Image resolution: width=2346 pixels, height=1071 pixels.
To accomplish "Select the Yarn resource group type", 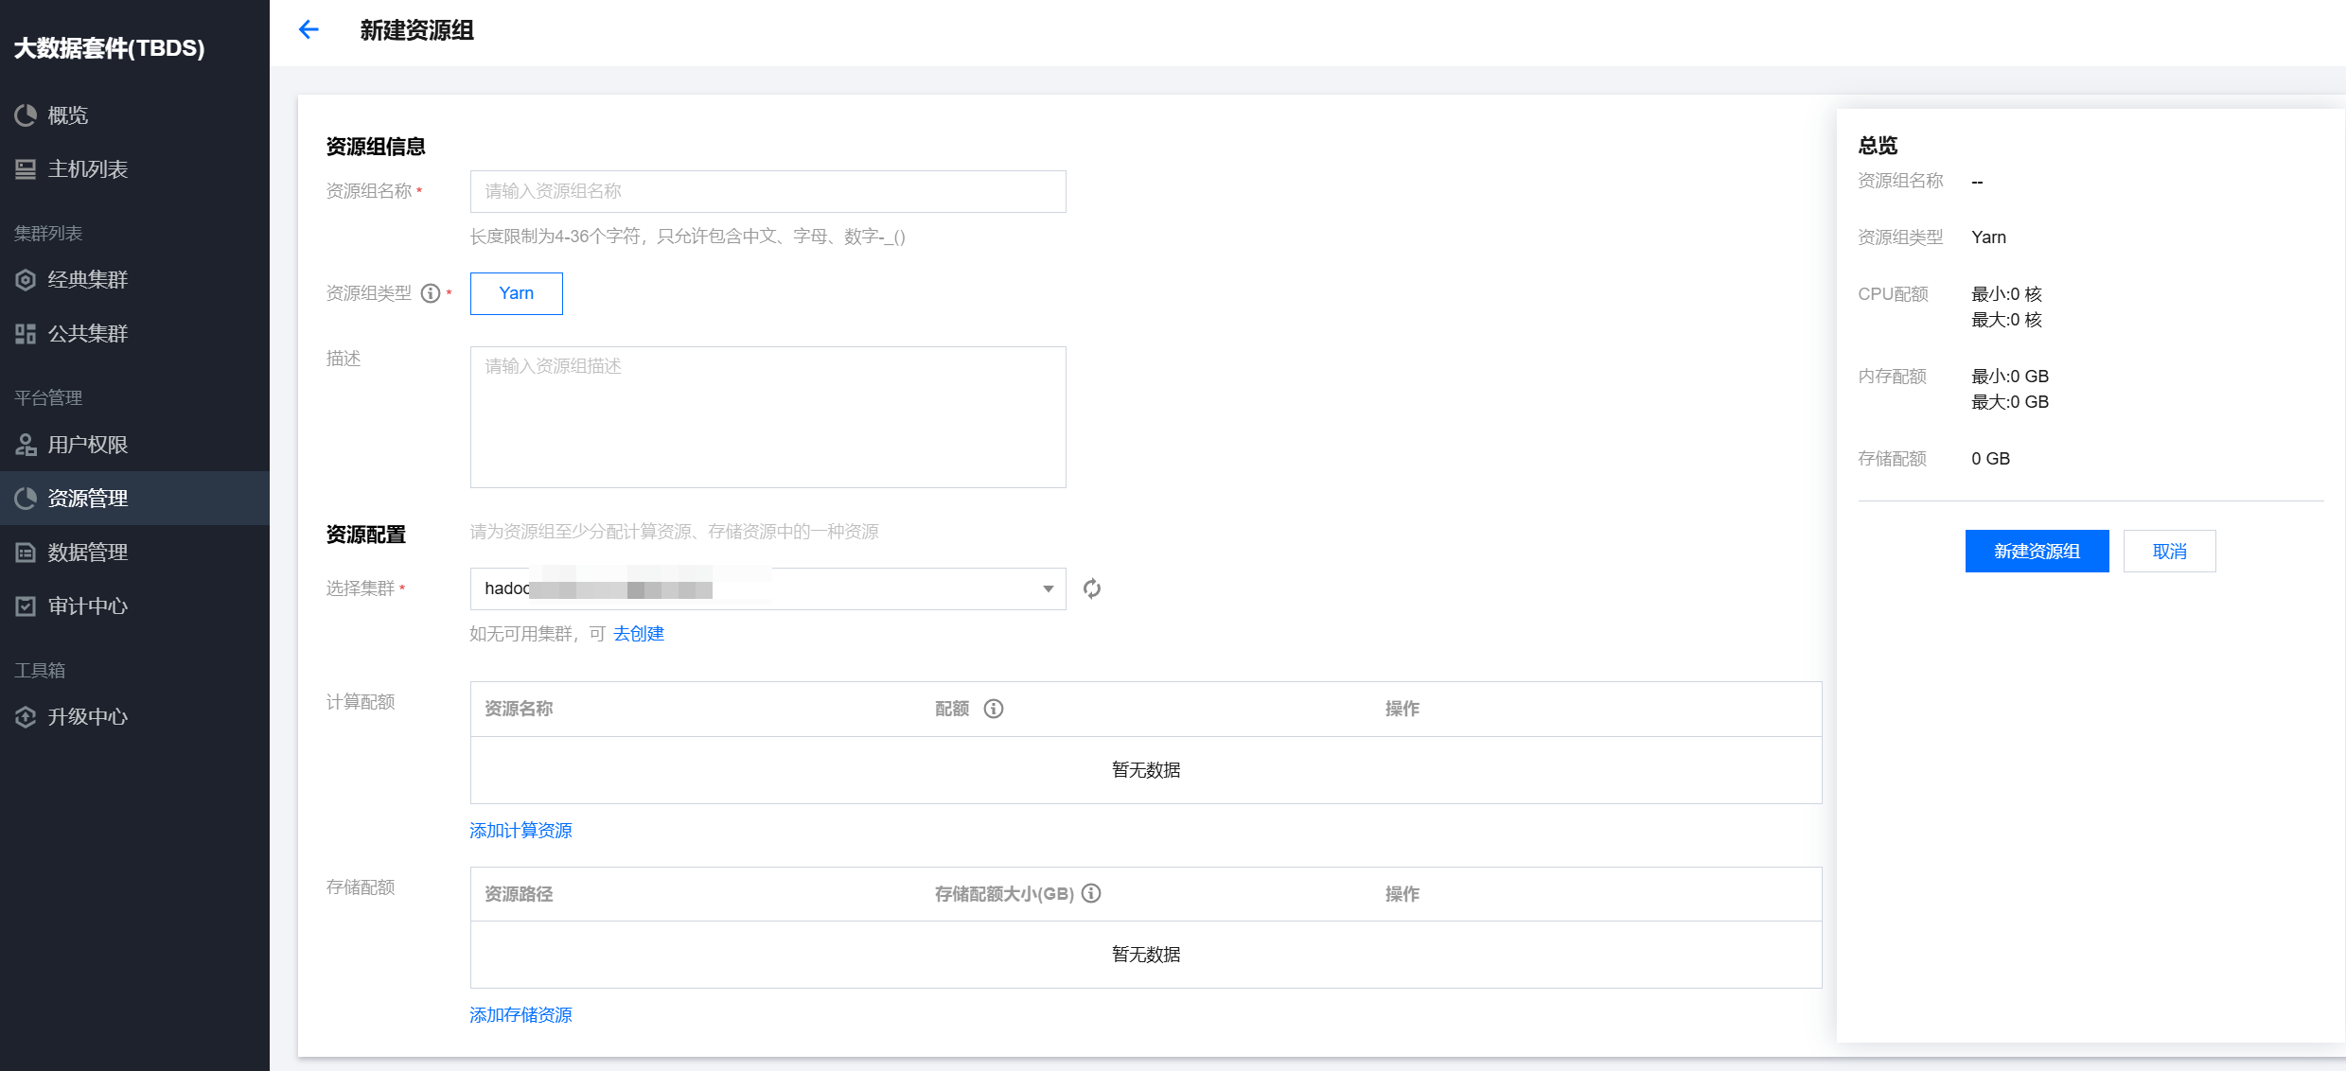I will [x=516, y=293].
